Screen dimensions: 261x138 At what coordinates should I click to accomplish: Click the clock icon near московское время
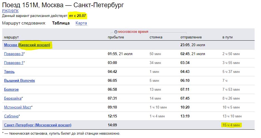(x=116, y=32)
